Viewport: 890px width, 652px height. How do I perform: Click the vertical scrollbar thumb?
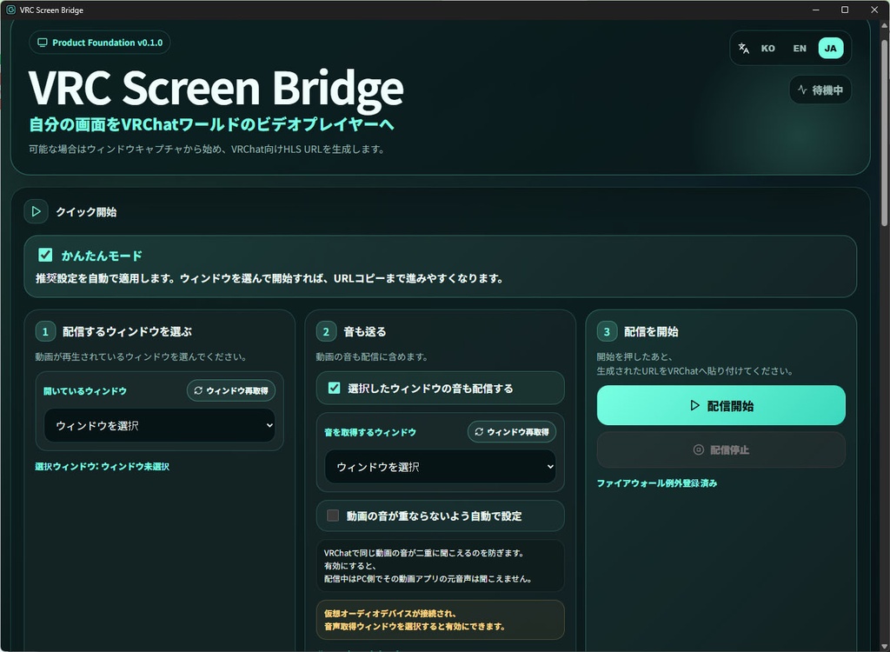[x=884, y=132]
